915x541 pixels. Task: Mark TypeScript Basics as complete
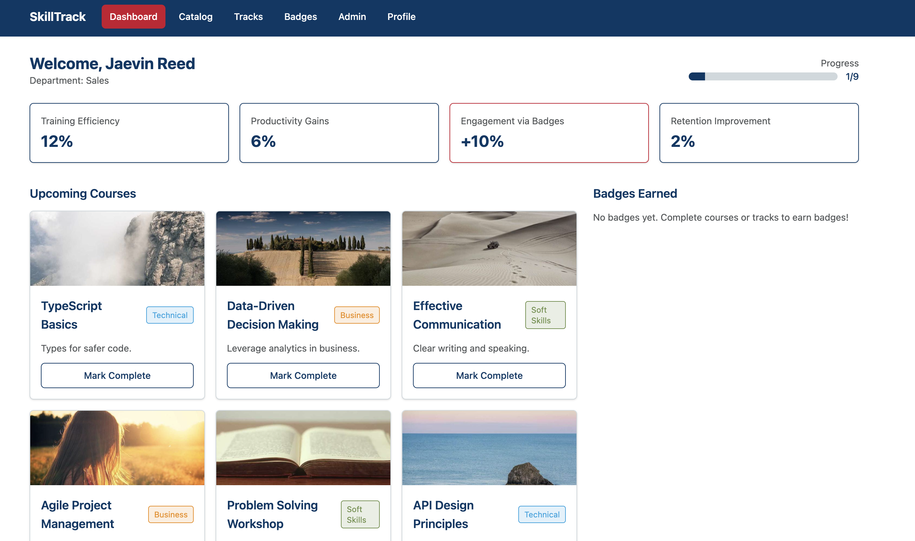coord(117,376)
